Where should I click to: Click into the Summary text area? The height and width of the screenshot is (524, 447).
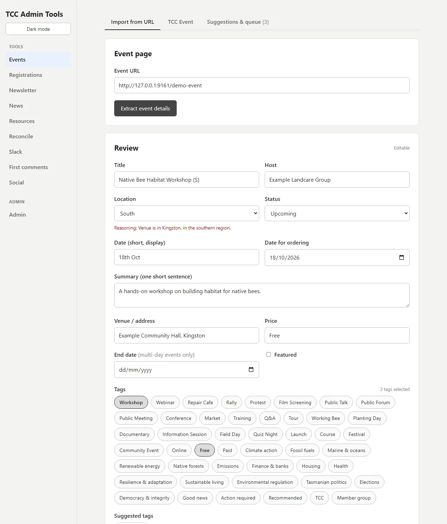point(262,295)
